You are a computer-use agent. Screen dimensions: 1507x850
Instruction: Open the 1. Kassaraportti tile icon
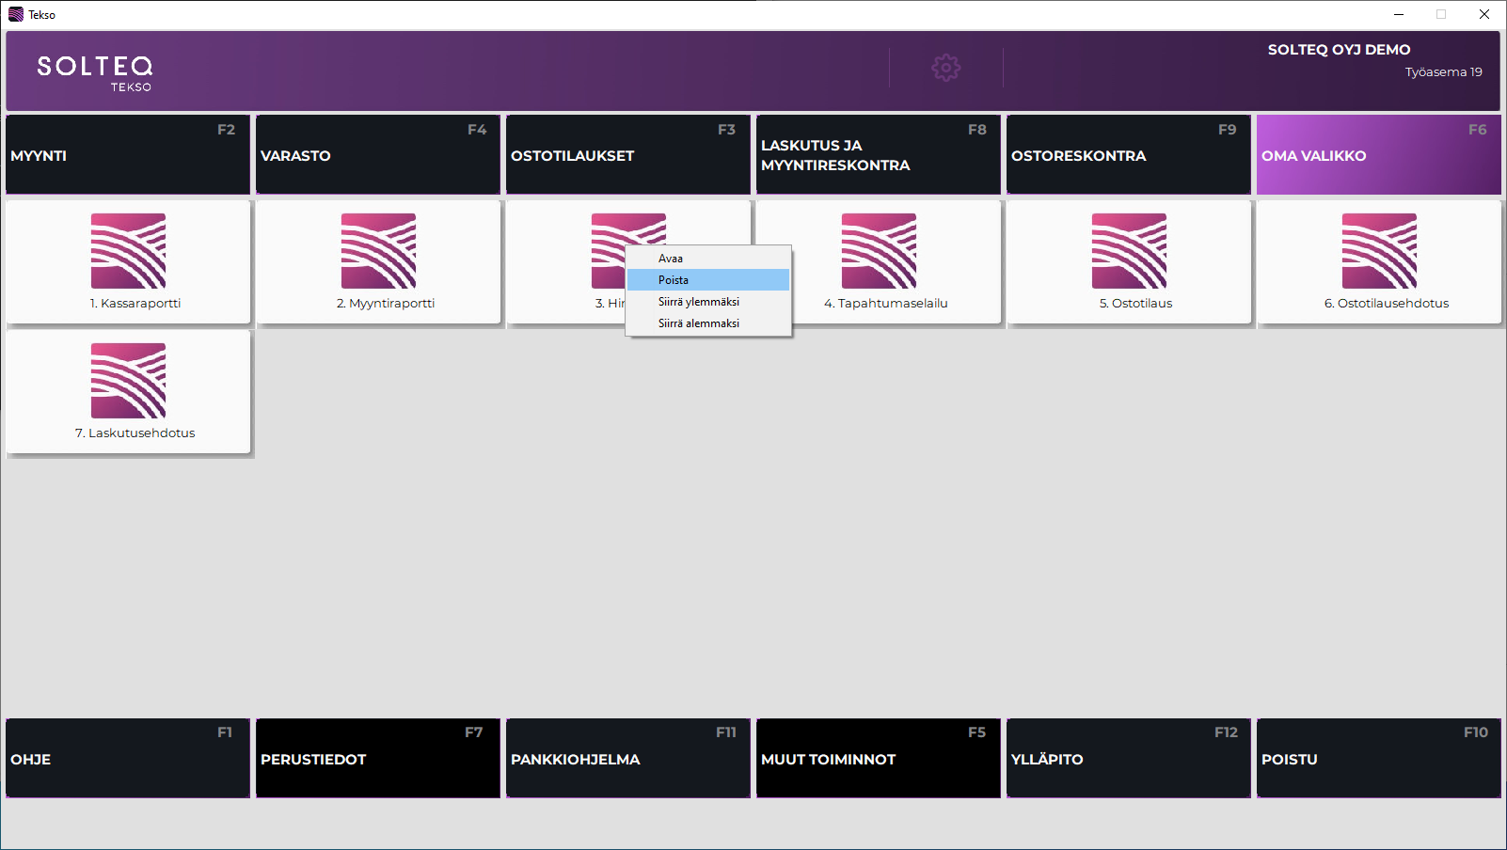coord(128,251)
